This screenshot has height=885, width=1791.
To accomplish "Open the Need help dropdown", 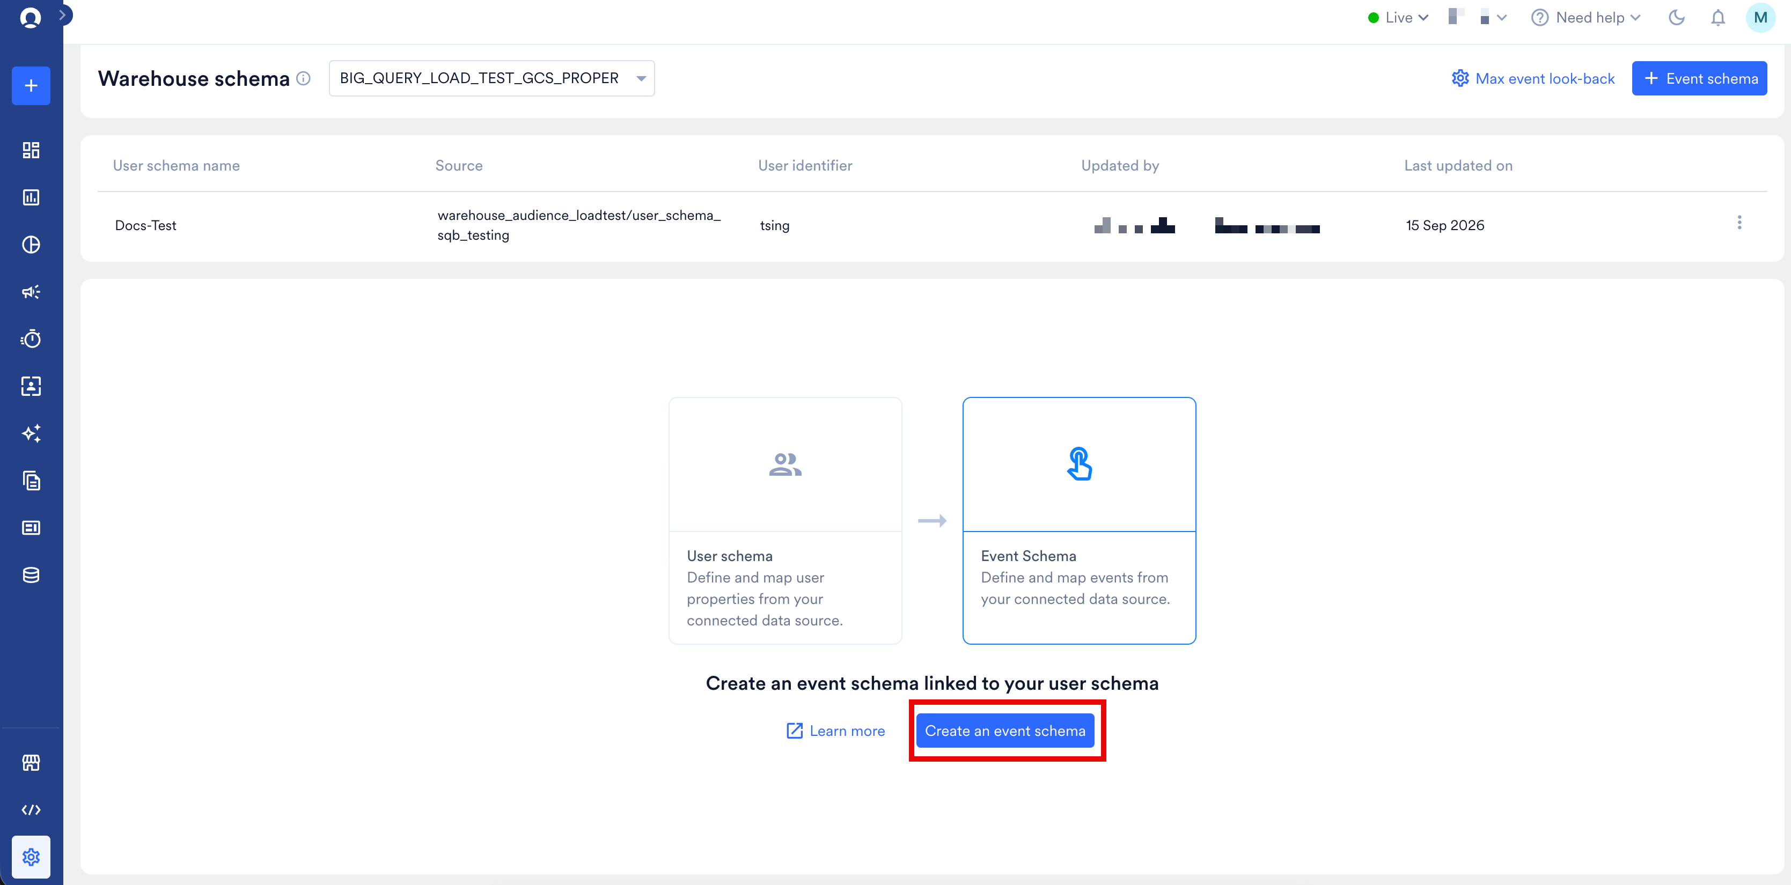I will [1586, 17].
